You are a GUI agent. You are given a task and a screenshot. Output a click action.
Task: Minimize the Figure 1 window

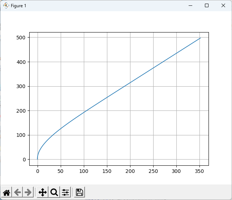190,5
